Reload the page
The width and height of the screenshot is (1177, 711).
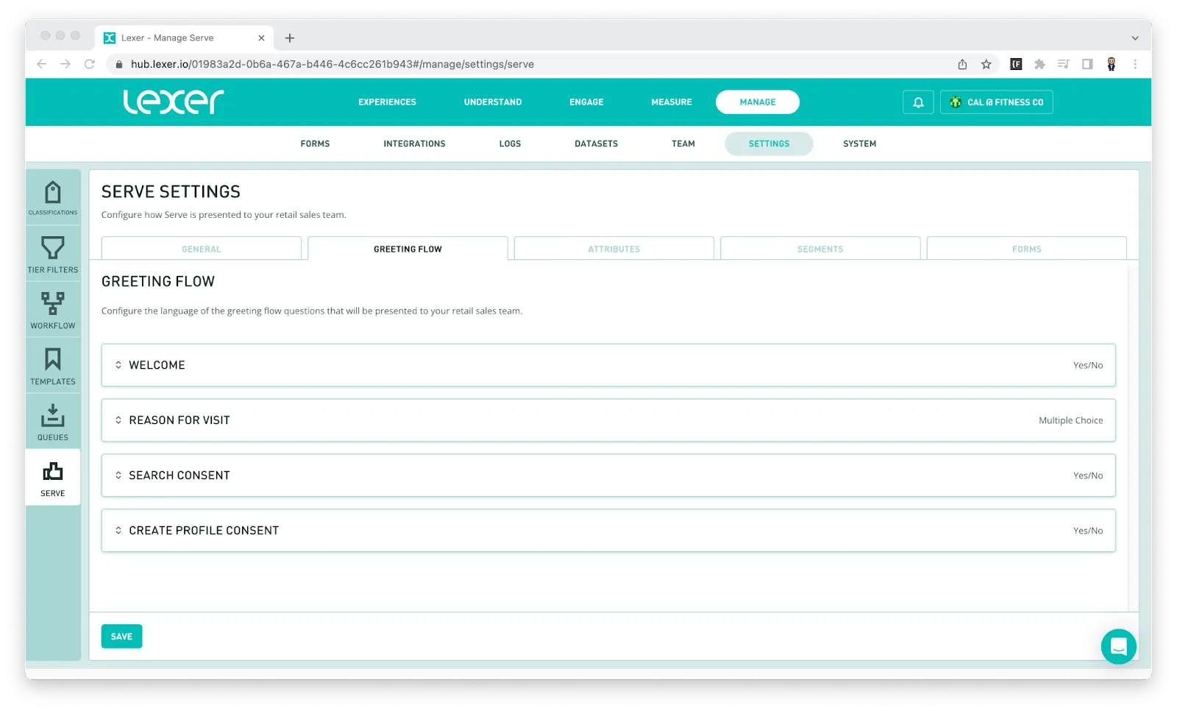point(90,64)
